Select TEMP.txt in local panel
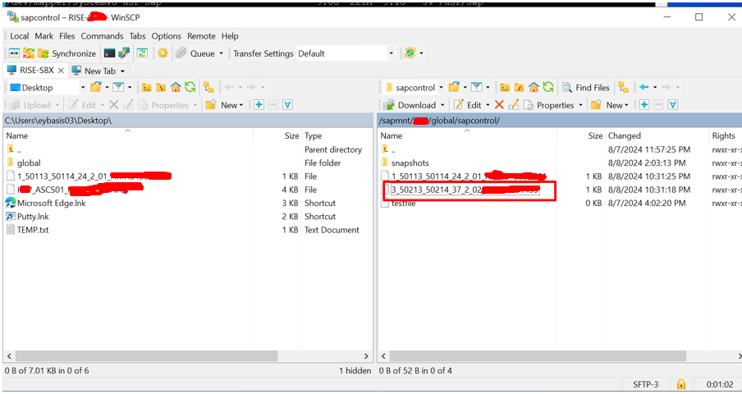 pyautogui.click(x=33, y=230)
